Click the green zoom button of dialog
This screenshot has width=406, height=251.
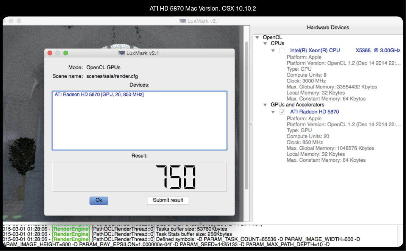(66, 53)
